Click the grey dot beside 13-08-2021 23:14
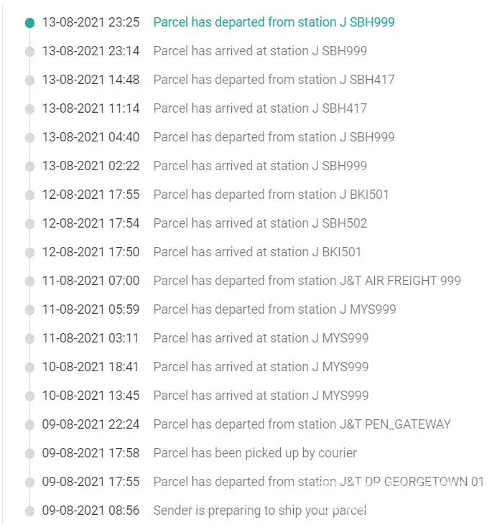The image size is (502, 527). (29, 52)
